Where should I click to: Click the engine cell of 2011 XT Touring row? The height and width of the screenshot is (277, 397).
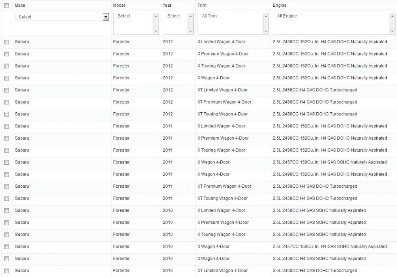[315, 198]
